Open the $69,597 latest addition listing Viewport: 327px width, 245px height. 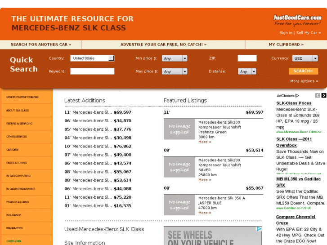(98, 112)
